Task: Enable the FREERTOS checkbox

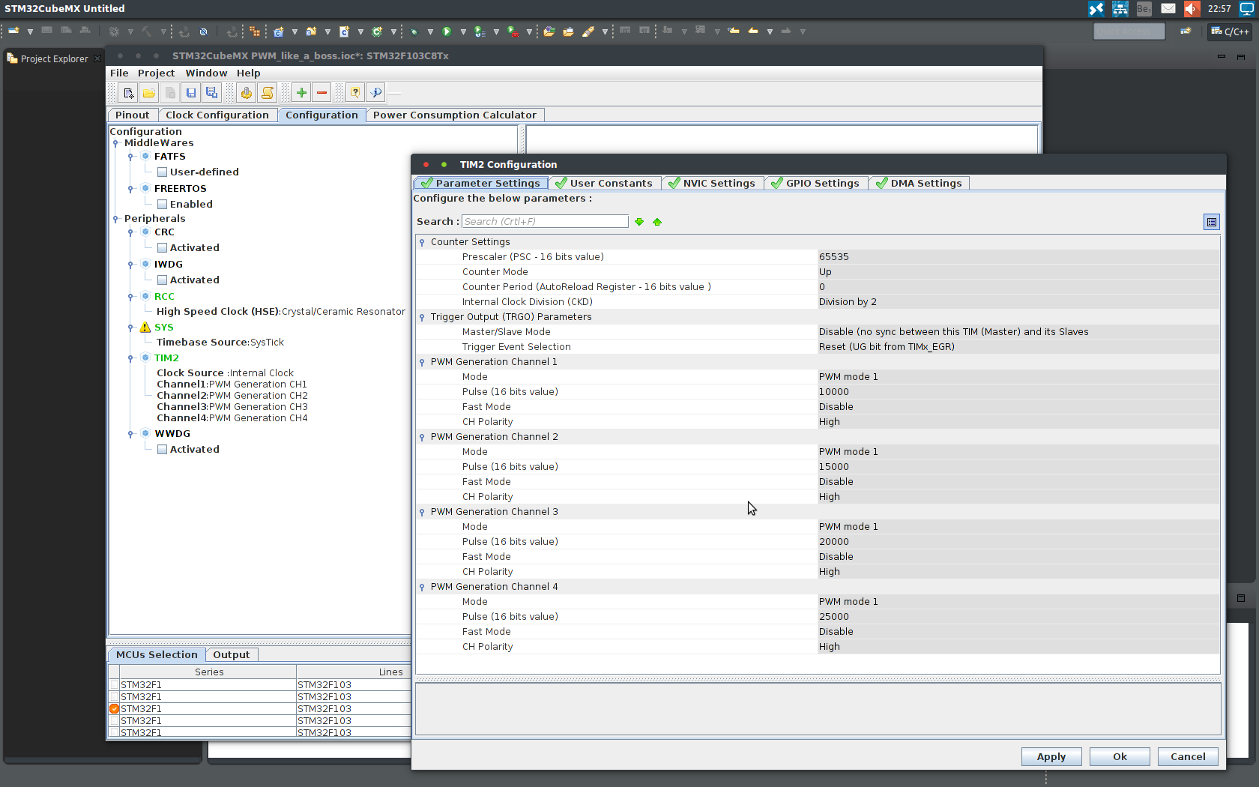Action: 162,205
